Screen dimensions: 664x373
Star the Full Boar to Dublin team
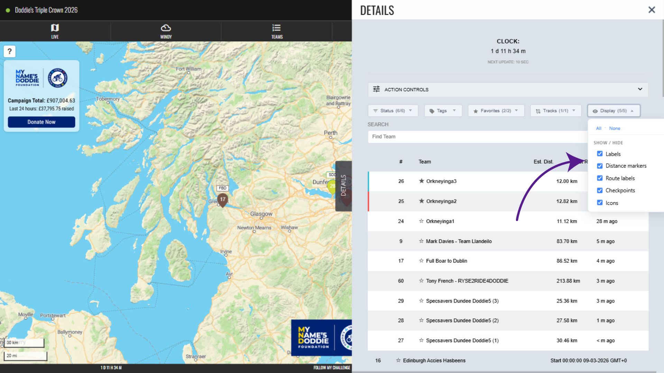click(421, 261)
